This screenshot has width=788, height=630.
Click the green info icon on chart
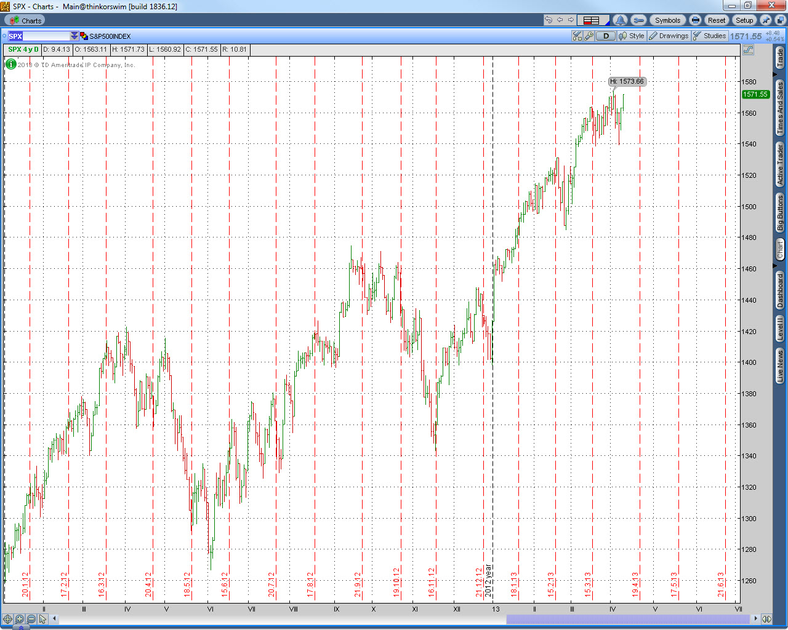pos(11,64)
